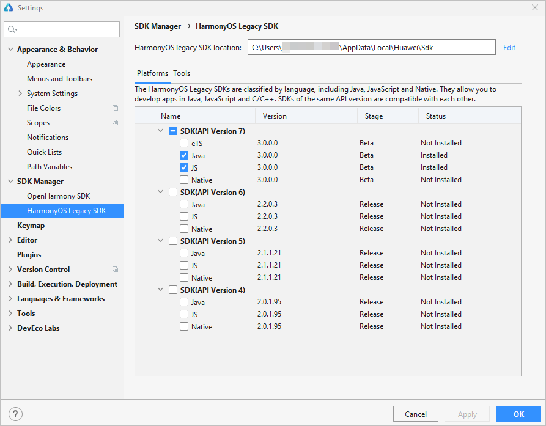Click the copy icon next to File Colors

pos(116,108)
